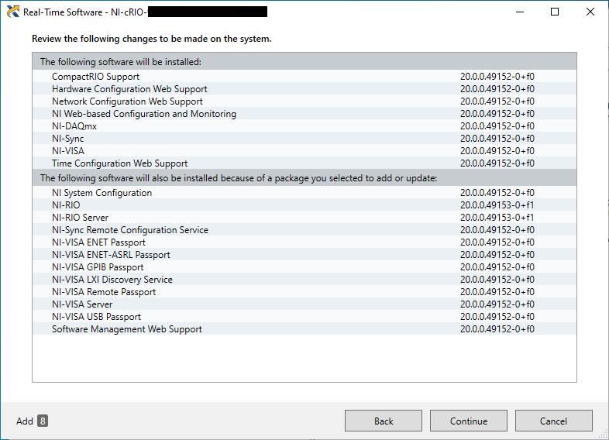Select Time Configuration Web Support entry
Viewport: 609px width, 440px height.
[x=119, y=163]
